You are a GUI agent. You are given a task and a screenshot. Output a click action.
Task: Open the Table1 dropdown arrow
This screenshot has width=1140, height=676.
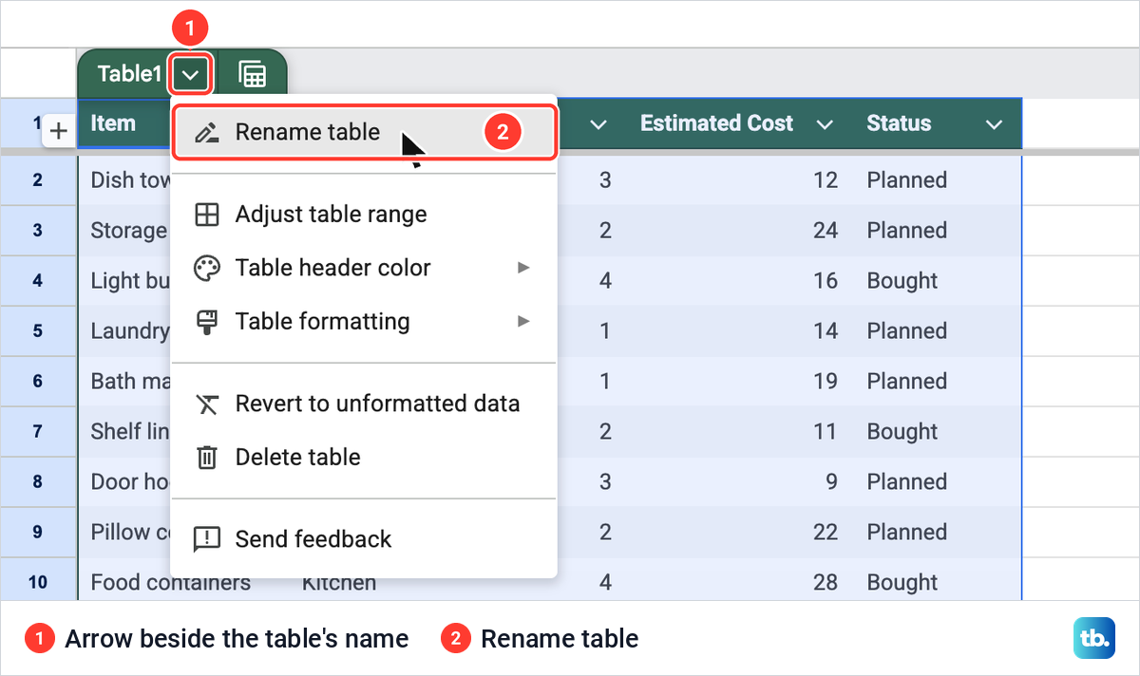pos(191,74)
